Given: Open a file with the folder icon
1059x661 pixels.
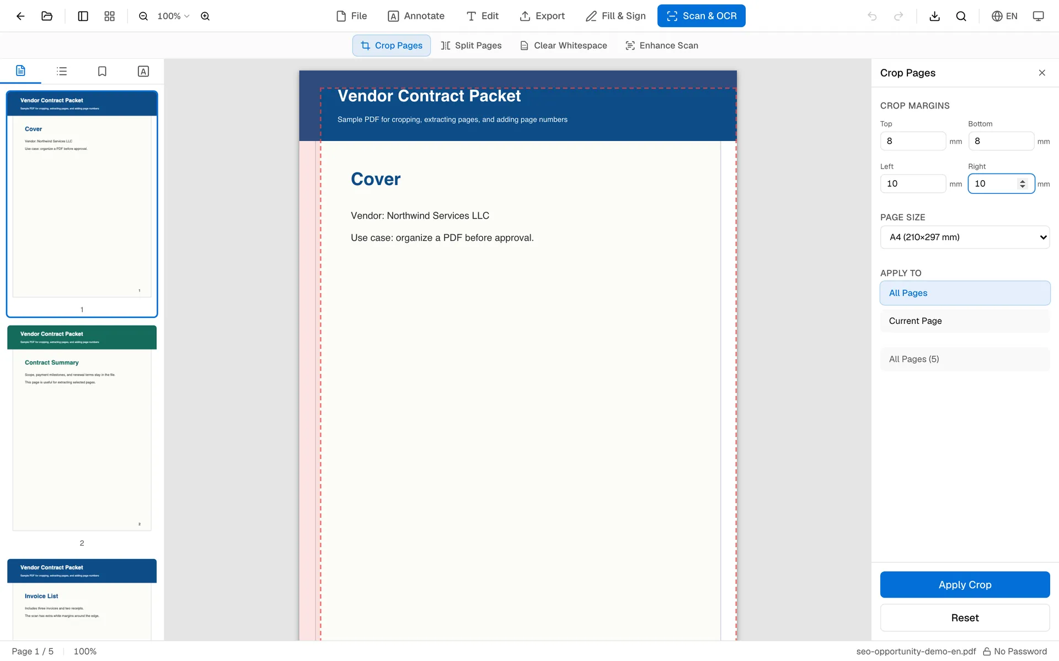Looking at the screenshot, I should coord(47,16).
